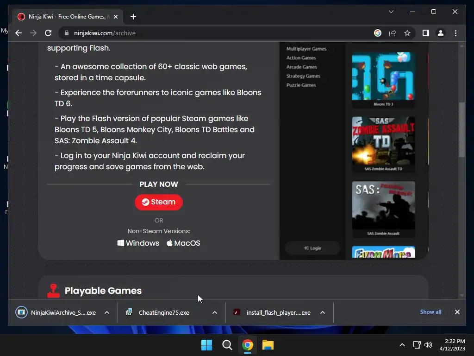Click the forward navigation arrow

point(33,33)
